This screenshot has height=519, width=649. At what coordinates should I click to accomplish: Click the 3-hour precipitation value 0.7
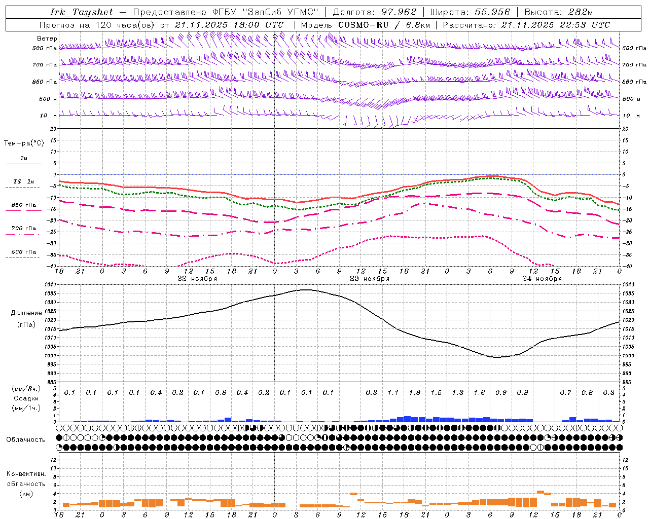(x=565, y=393)
